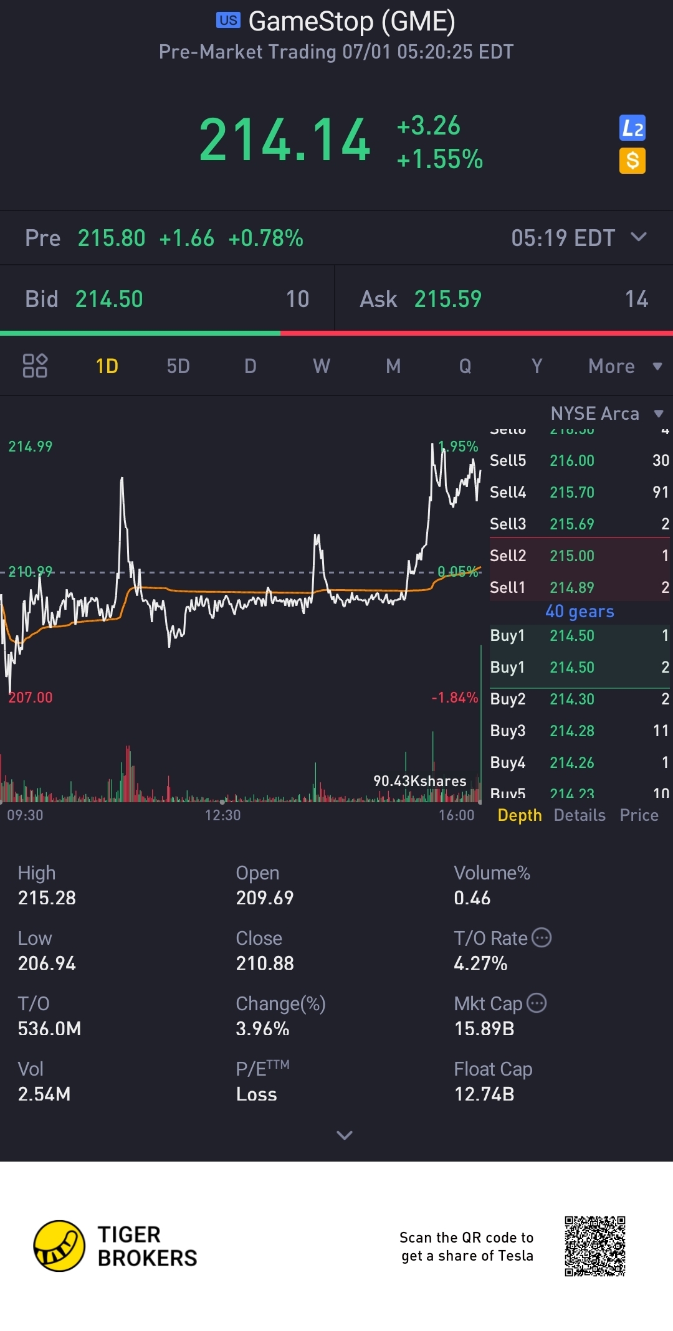Image resolution: width=673 pixels, height=1331 pixels.
Task: Show info for T/O Rate
Action: click(542, 937)
